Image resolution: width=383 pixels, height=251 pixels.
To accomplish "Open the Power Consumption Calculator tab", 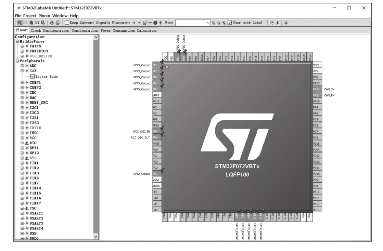I will point(129,30).
